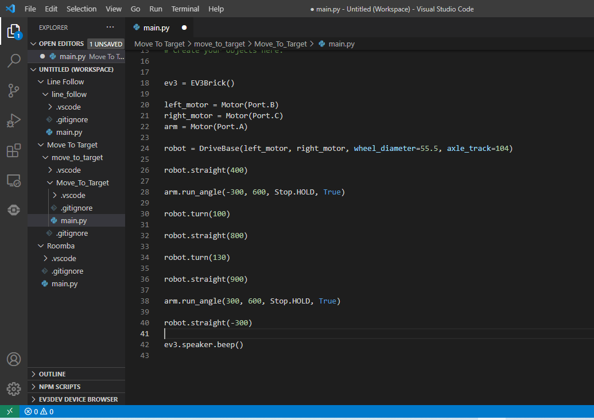Open the LEGO EV3 MicroPython icon

click(x=14, y=210)
